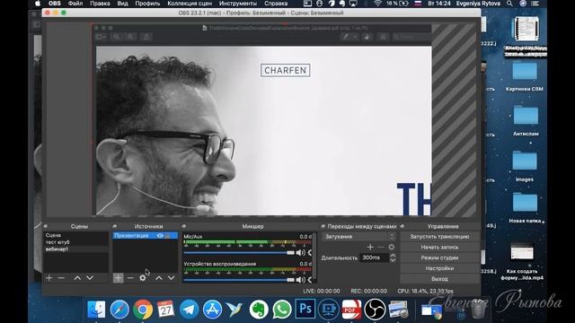Remove selected scene with minus icon
The image size is (575, 323).
point(61,278)
